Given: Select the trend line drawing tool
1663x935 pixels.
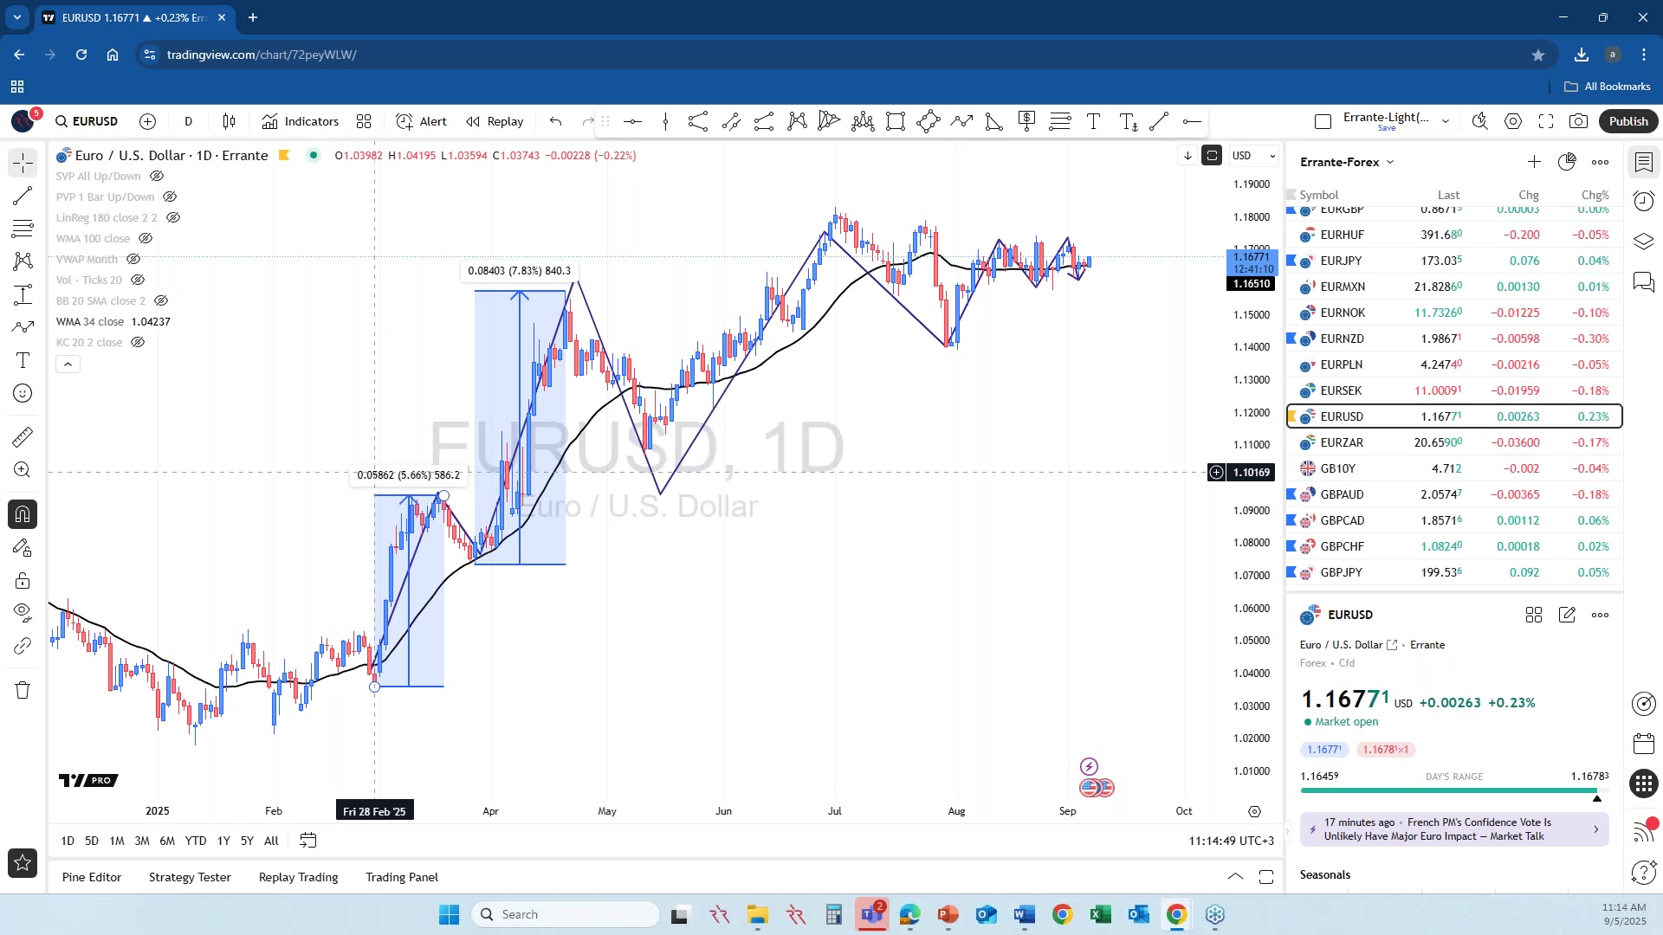Looking at the screenshot, I should pos(23,196).
